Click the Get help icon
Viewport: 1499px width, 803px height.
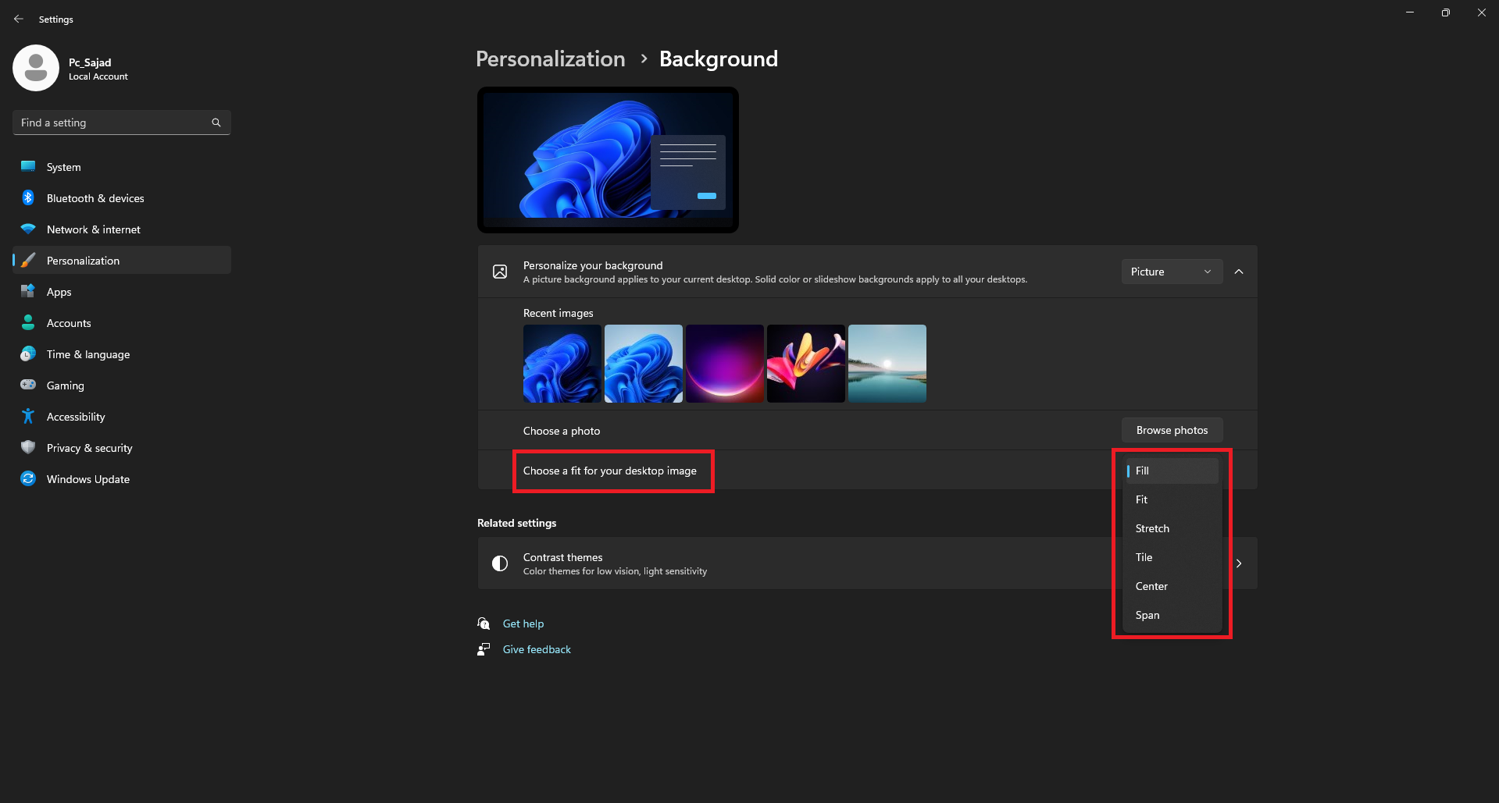click(x=484, y=624)
